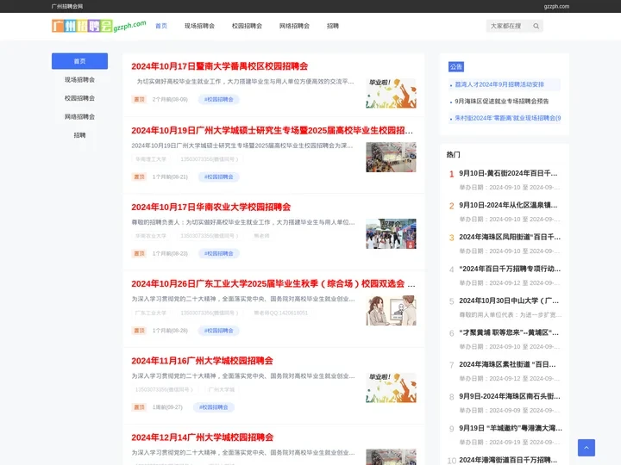The image size is (621, 465).
Task: Click the thumbnail of the 11月16 article
Action: (391, 387)
